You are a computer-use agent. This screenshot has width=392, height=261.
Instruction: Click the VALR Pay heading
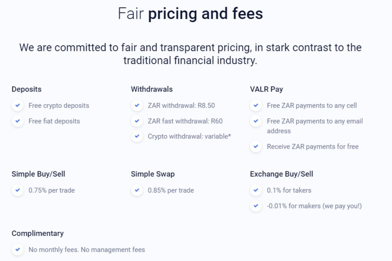pyautogui.click(x=267, y=89)
